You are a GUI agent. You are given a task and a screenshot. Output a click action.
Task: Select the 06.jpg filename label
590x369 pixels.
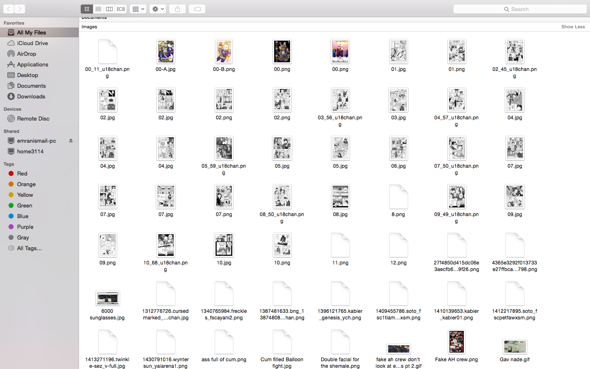tap(398, 166)
